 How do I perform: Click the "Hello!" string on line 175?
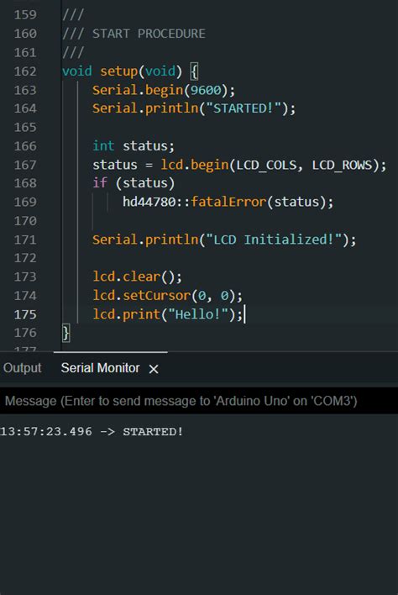[198, 314]
